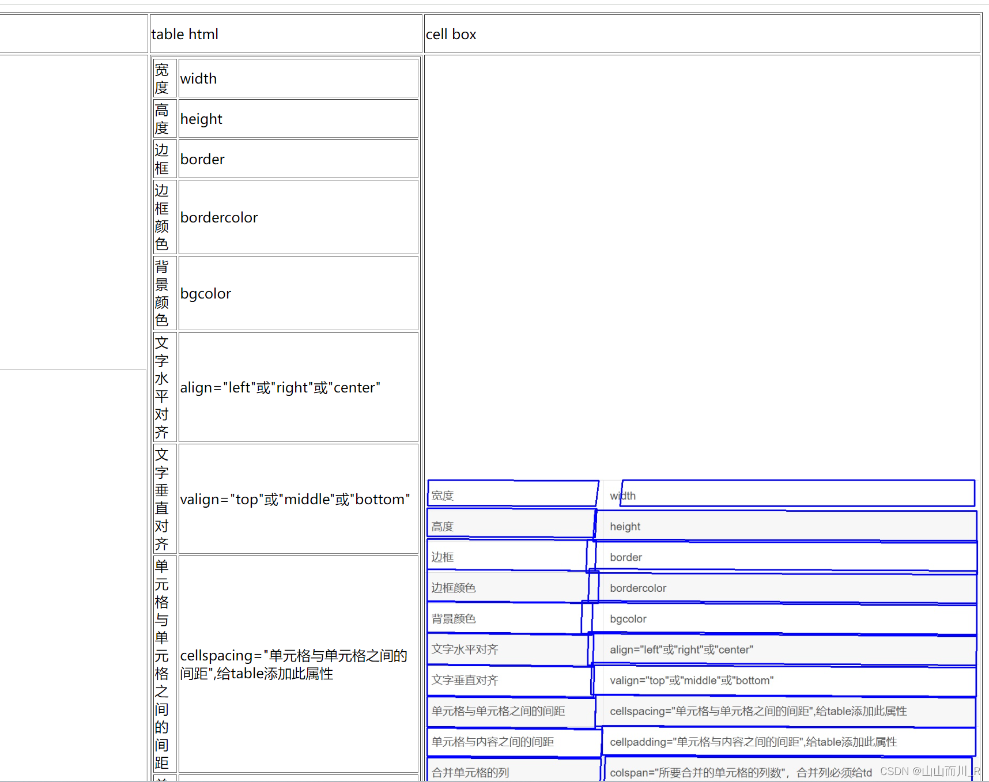Click 高度 in the outlined table
Viewport: 989px width, 782px height.
click(443, 526)
